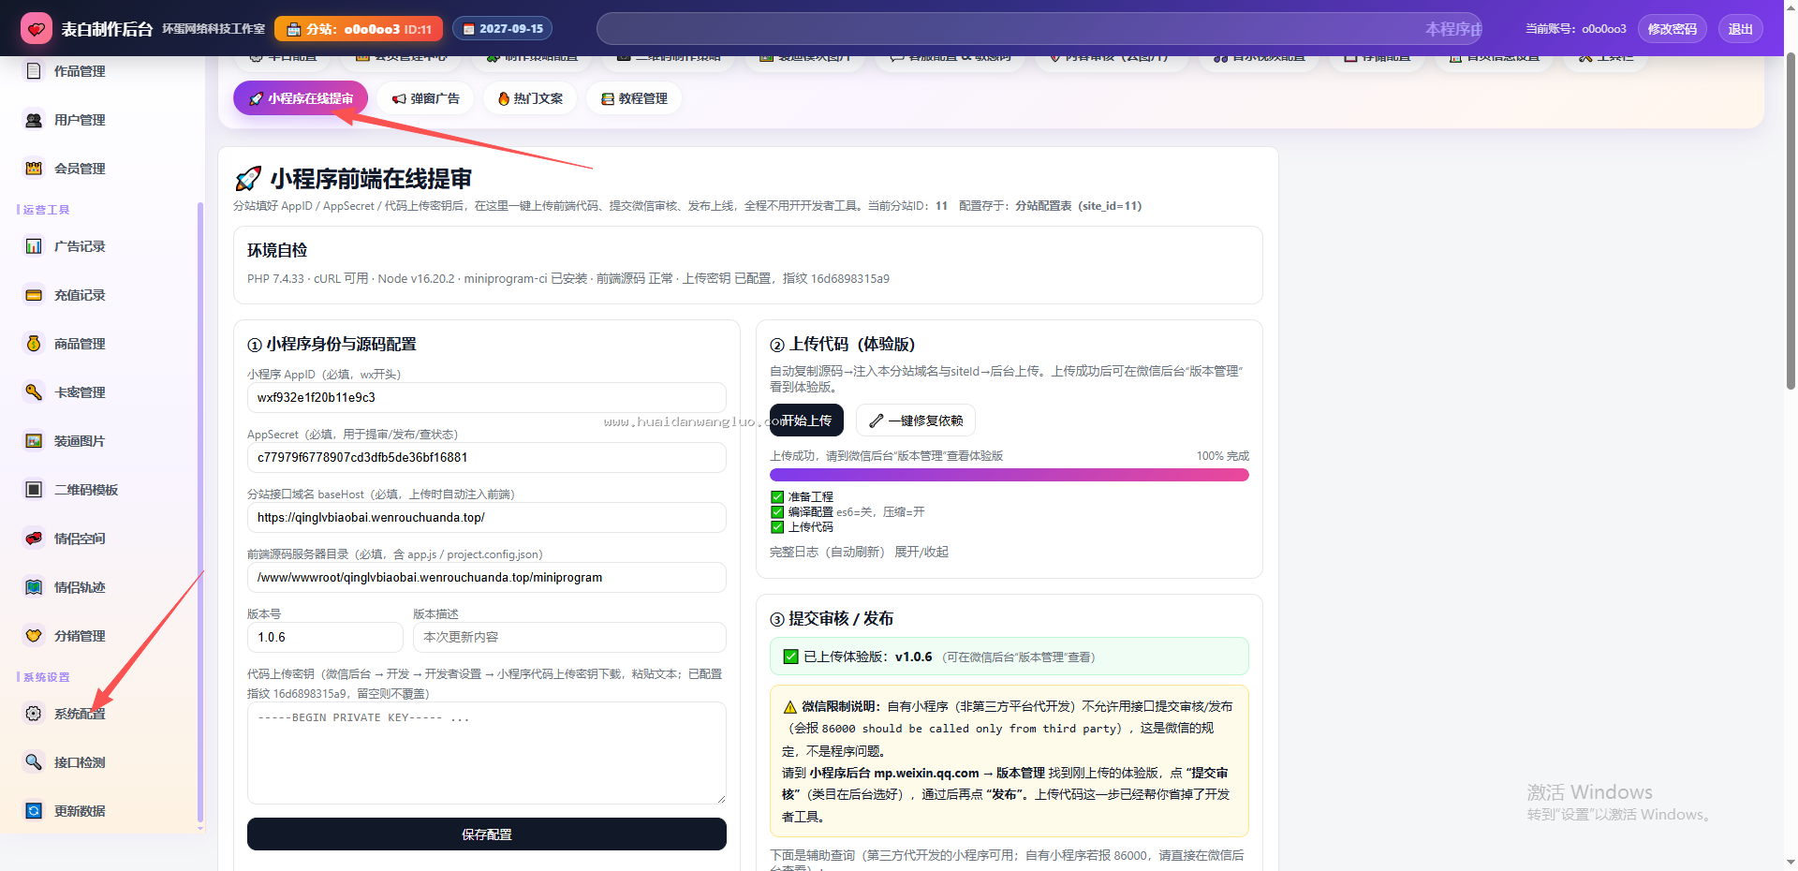1798x871 pixels.
Task: Click the warning icon beside 微信限制说明
Action: [790, 707]
